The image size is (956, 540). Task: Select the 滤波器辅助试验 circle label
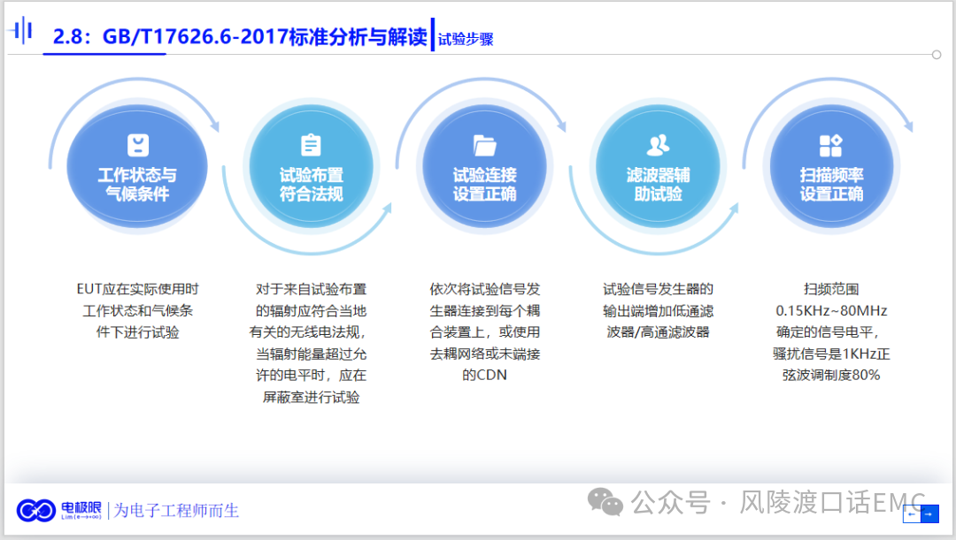[x=658, y=184]
